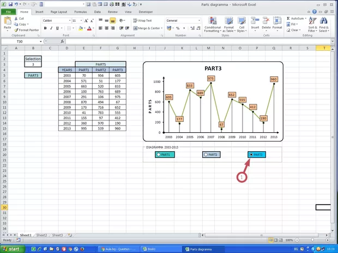
Task: Expand the font name Calibri dropdown
Action: [69, 20]
